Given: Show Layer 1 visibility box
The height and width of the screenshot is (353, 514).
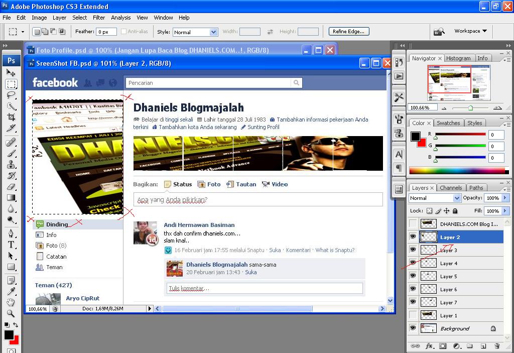Looking at the screenshot, I should pos(413,315).
